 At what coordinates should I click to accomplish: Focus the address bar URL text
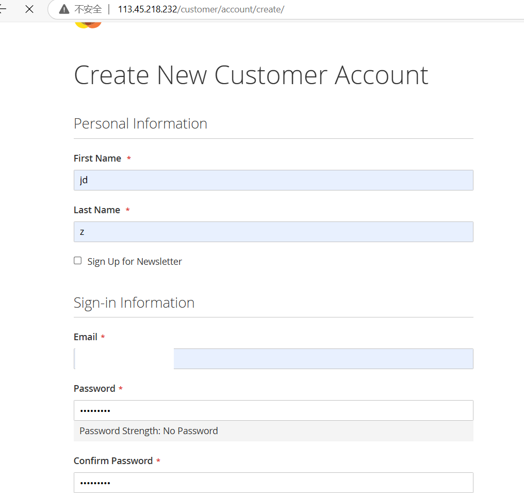coord(201,9)
